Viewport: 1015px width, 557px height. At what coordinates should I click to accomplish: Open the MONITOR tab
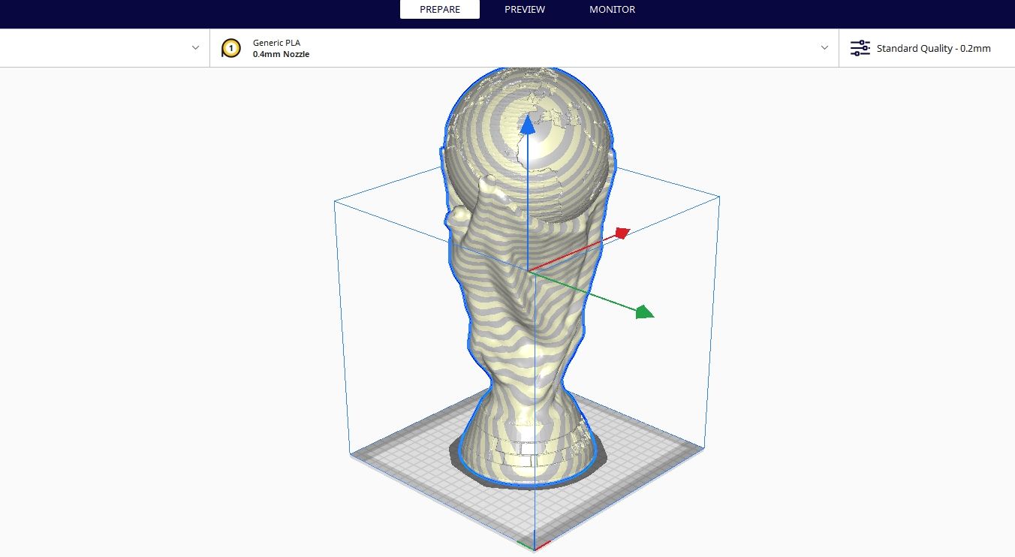[612, 9]
